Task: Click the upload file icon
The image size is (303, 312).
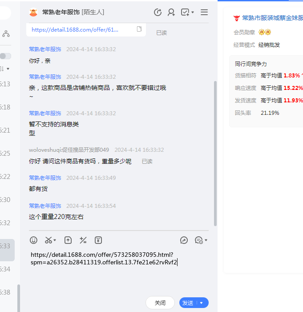Action: (x=68, y=240)
